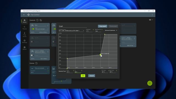Click the line chart icon on the graph curve card
Screen dimensions: 176x99
point(54,68)
